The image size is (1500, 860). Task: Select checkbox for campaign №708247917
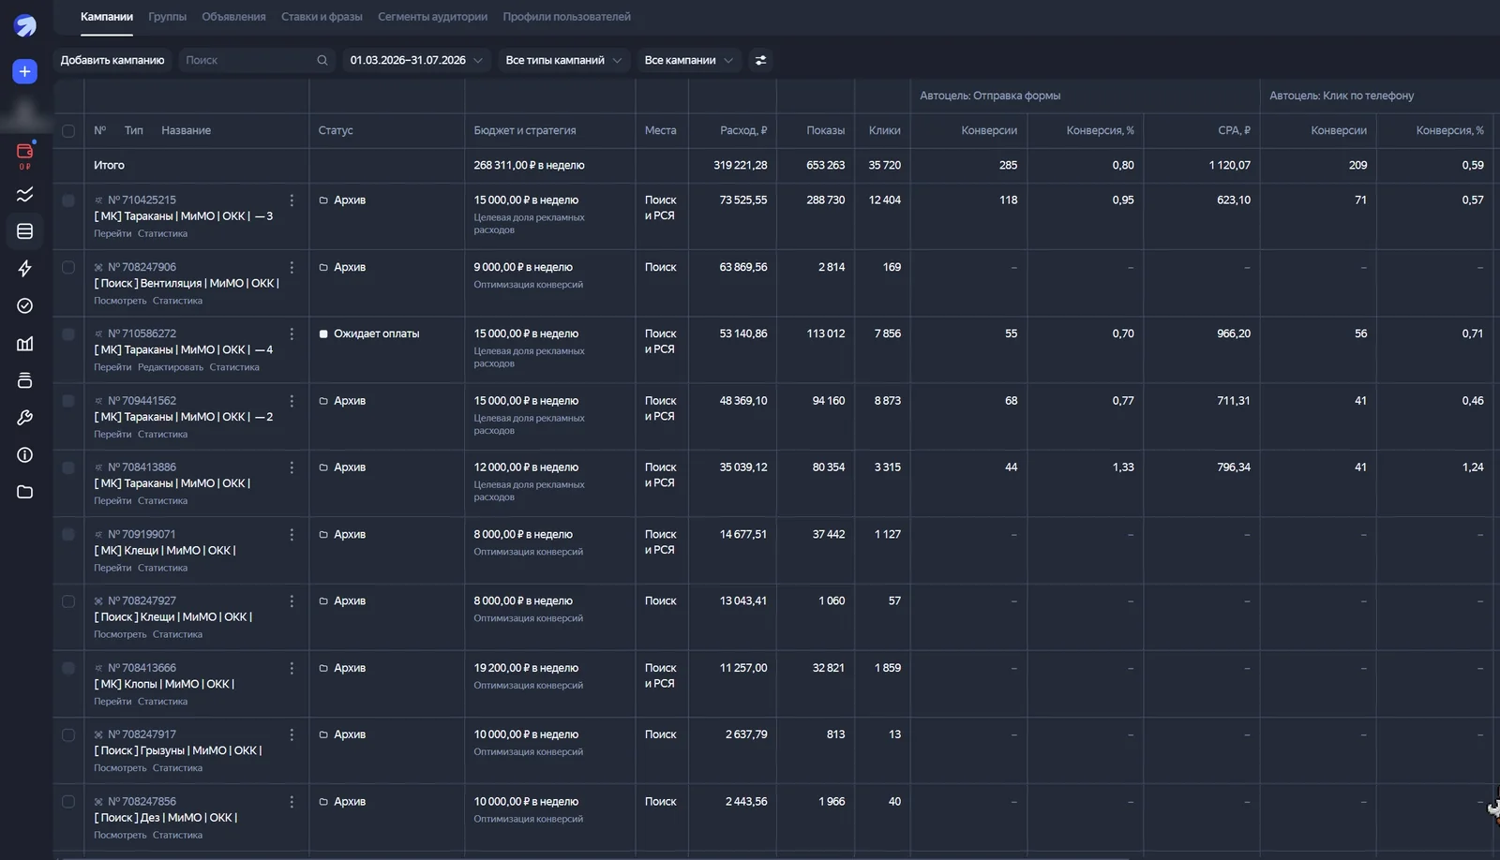[x=68, y=734]
